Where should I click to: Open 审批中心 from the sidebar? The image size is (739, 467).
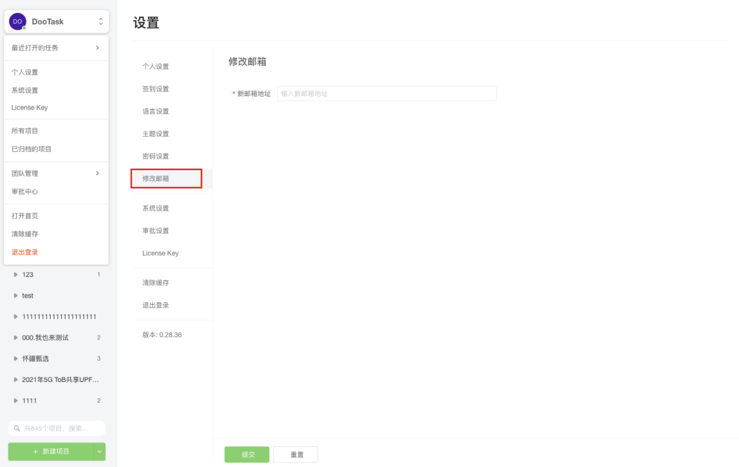point(26,191)
